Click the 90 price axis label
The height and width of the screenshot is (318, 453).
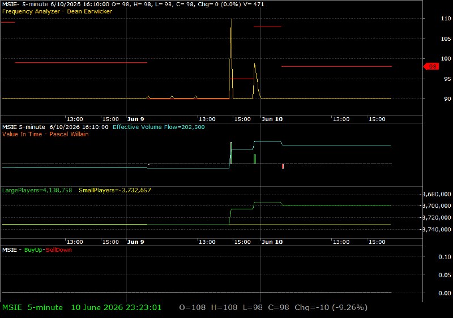pos(447,98)
